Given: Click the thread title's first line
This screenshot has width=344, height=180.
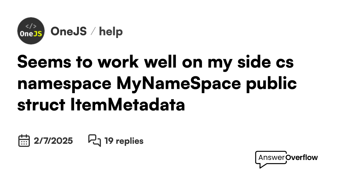Looking at the screenshot, I should click(x=155, y=63).
